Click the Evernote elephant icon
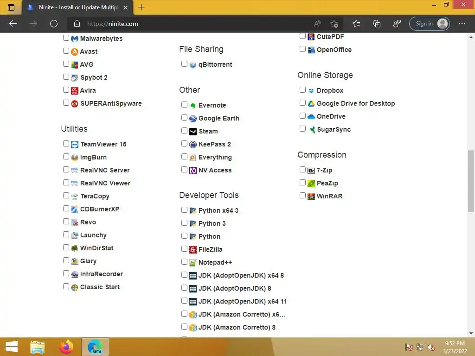475x356 pixels. tap(193, 105)
